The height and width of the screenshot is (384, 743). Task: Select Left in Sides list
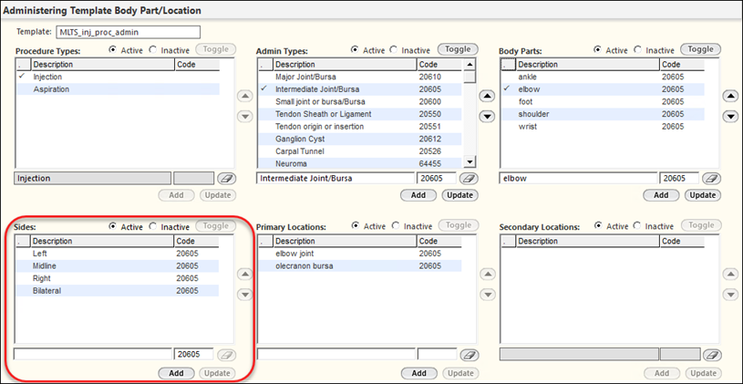point(118,254)
